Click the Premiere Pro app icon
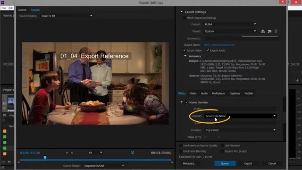Viewport: 302px width, 170px height. (x=2, y=2)
